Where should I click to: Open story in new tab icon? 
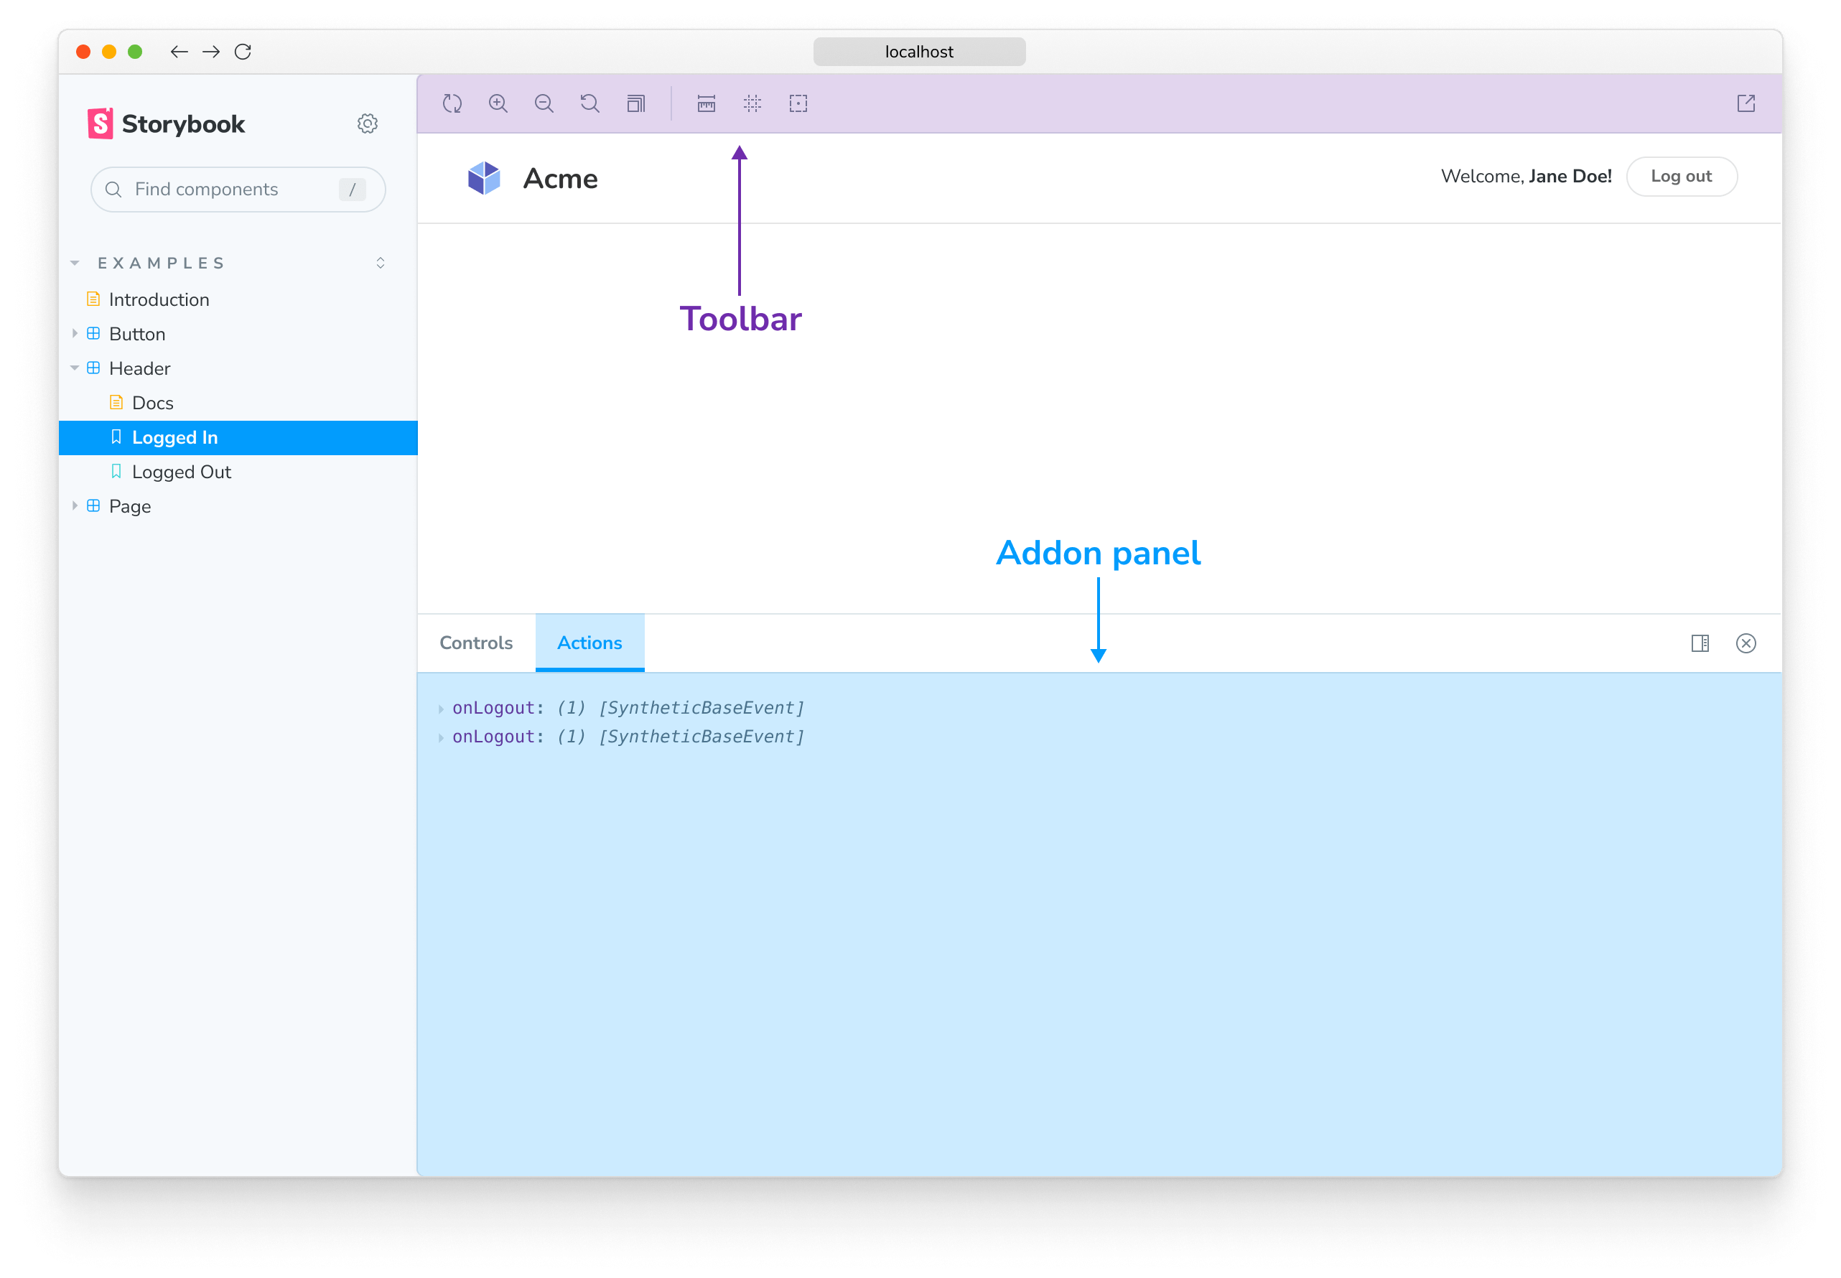[1746, 103]
